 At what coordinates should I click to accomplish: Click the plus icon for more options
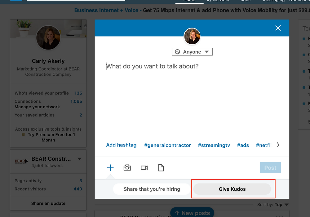pyautogui.click(x=110, y=168)
